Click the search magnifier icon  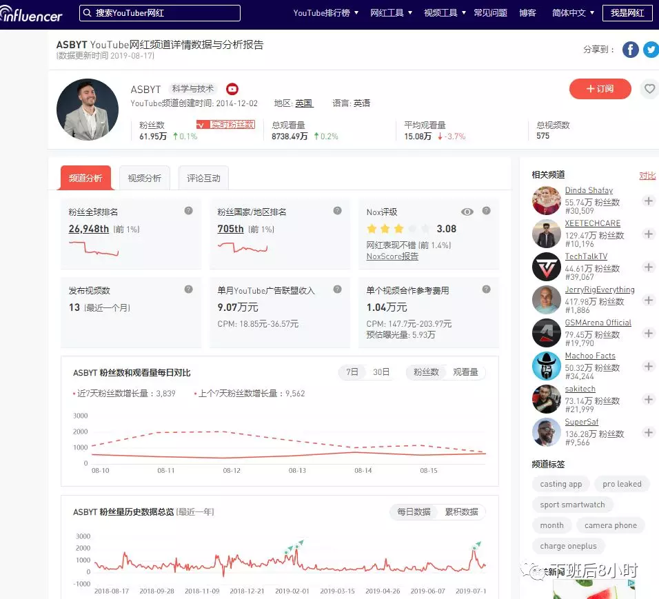(87, 13)
